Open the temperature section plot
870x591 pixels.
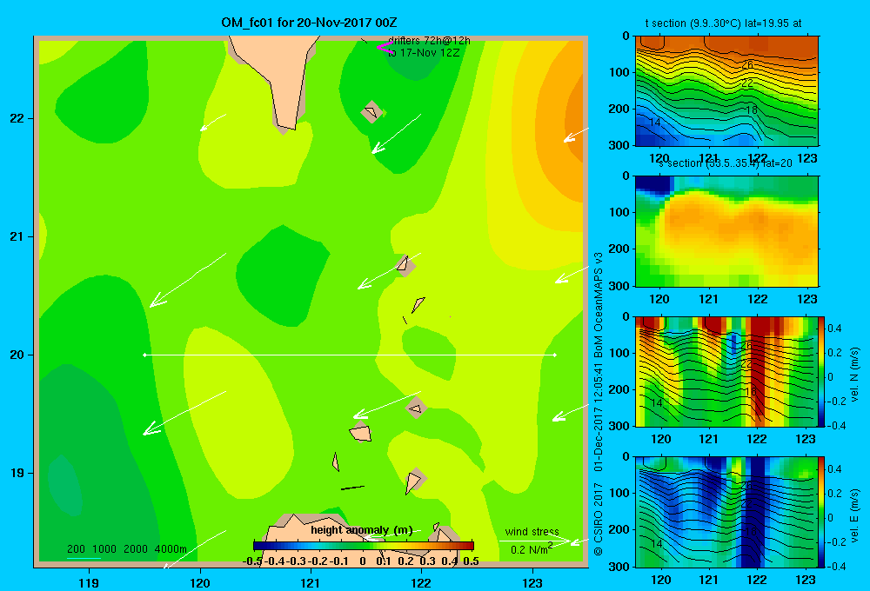(x=726, y=91)
